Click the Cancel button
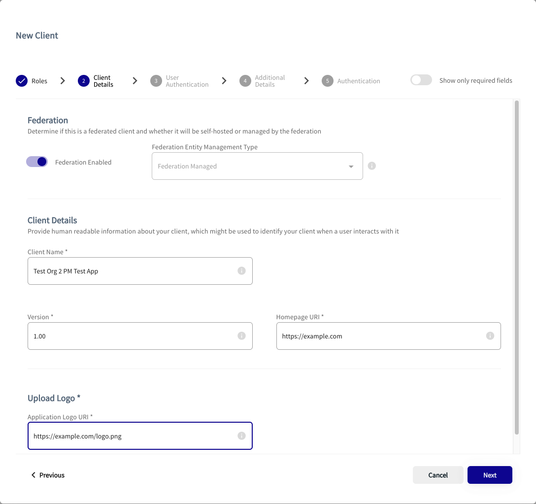The image size is (536, 504). point(438,475)
